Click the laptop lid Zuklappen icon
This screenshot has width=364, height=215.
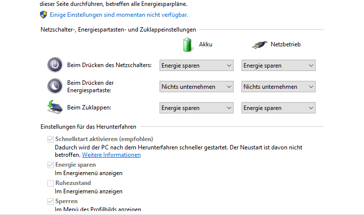[55, 107]
